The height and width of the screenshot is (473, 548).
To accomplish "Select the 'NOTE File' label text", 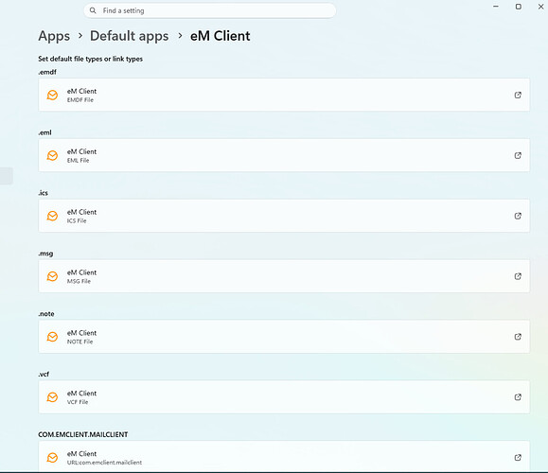I will coord(80,342).
